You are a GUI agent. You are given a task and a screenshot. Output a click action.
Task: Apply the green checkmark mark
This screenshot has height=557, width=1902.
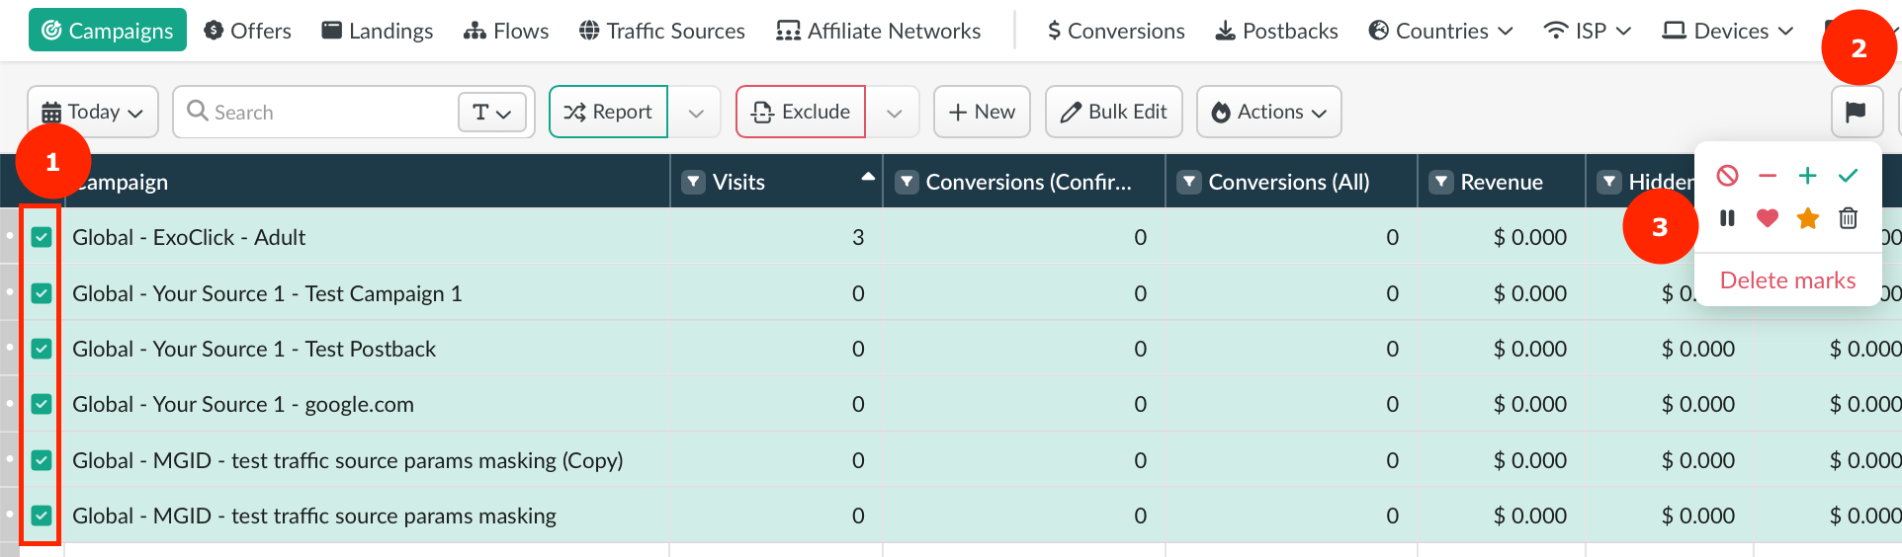[1848, 176]
